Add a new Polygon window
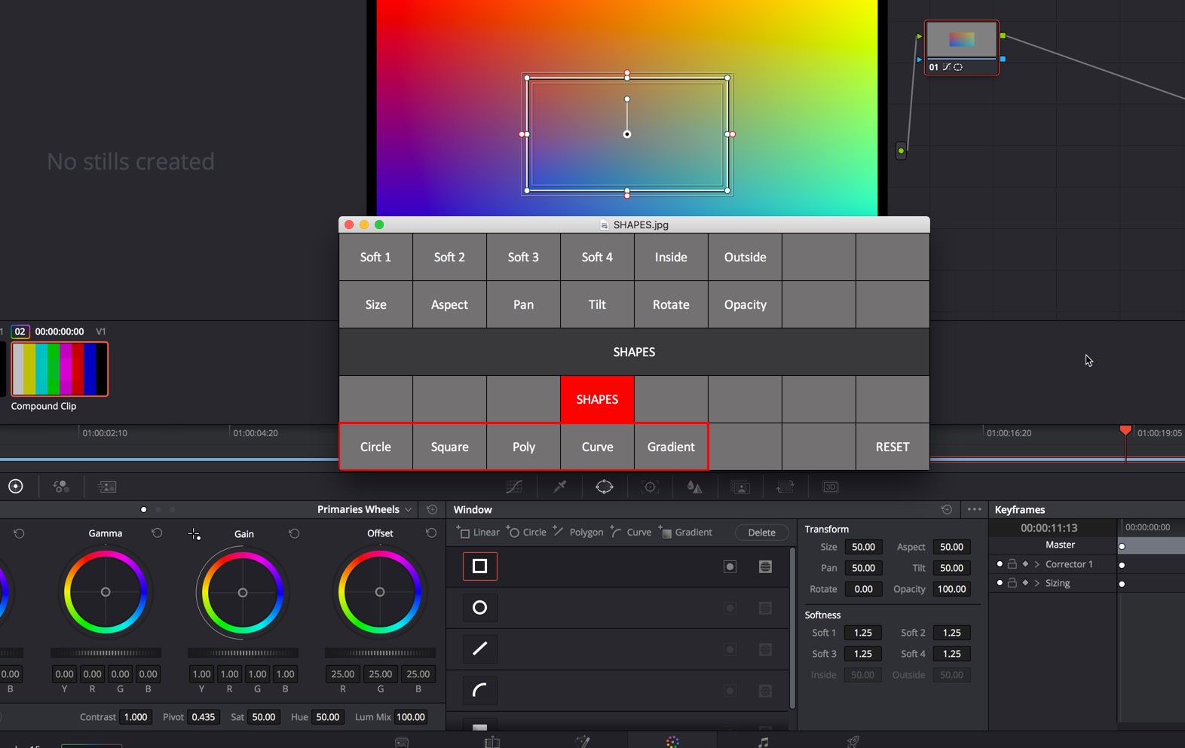 click(578, 532)
